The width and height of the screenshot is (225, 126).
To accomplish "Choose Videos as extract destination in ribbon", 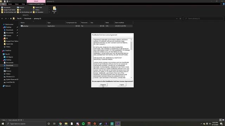I will [36, 10].
